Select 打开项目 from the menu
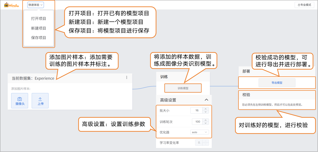 [39, 19]
